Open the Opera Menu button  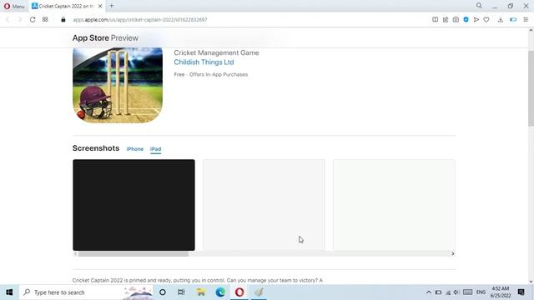pyautogui.click(x=14, y=6)
